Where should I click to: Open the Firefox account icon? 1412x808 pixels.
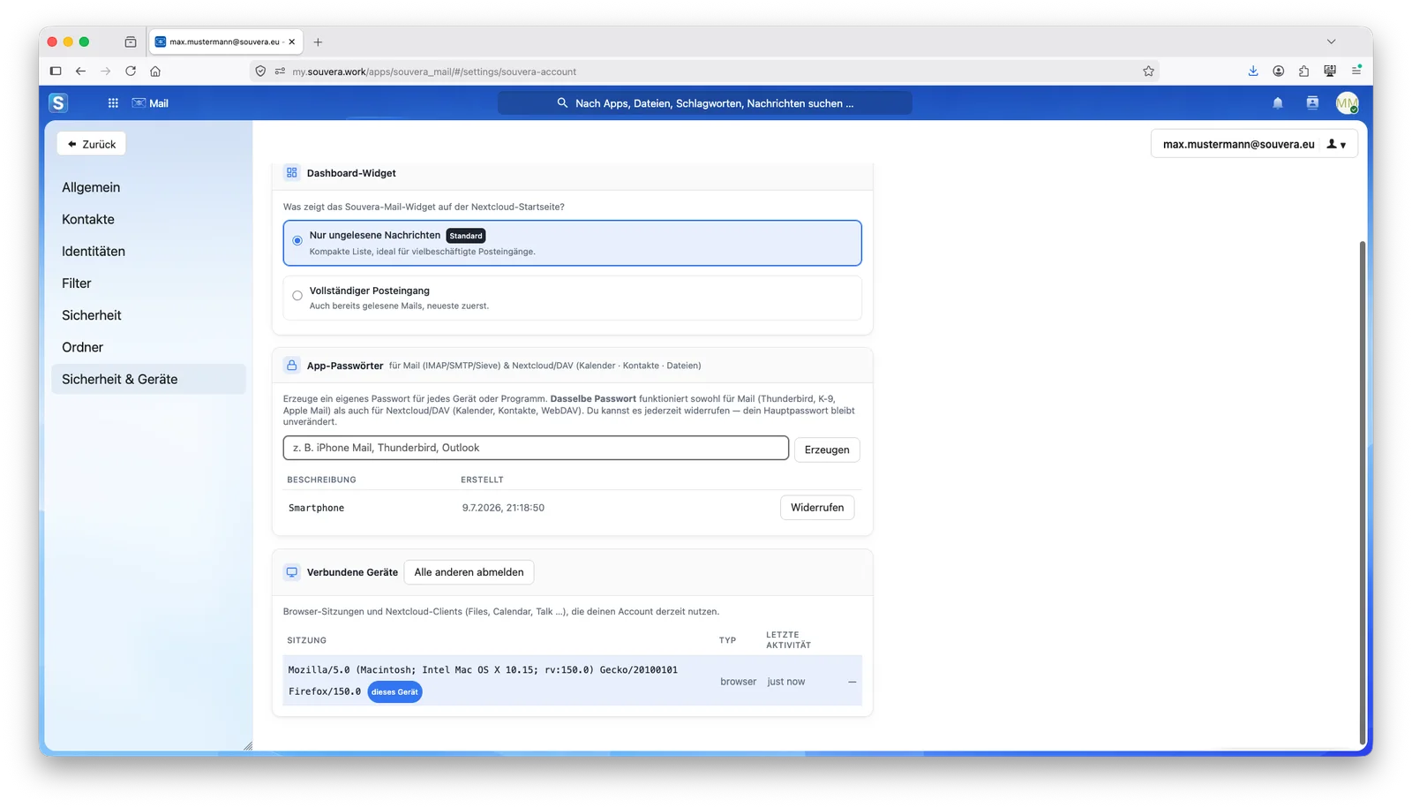(x=1279, y=72)
